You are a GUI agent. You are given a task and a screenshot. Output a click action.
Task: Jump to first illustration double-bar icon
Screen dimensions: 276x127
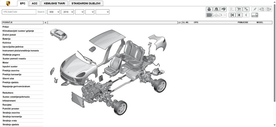click(232, 15)
